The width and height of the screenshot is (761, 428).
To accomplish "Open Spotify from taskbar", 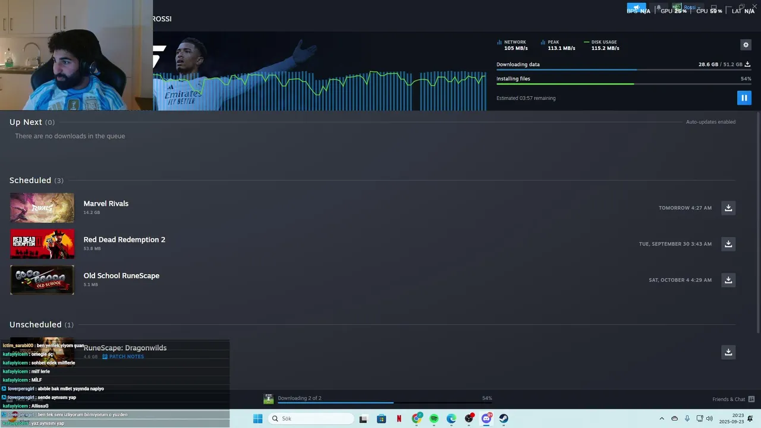I will click(434, 418).
